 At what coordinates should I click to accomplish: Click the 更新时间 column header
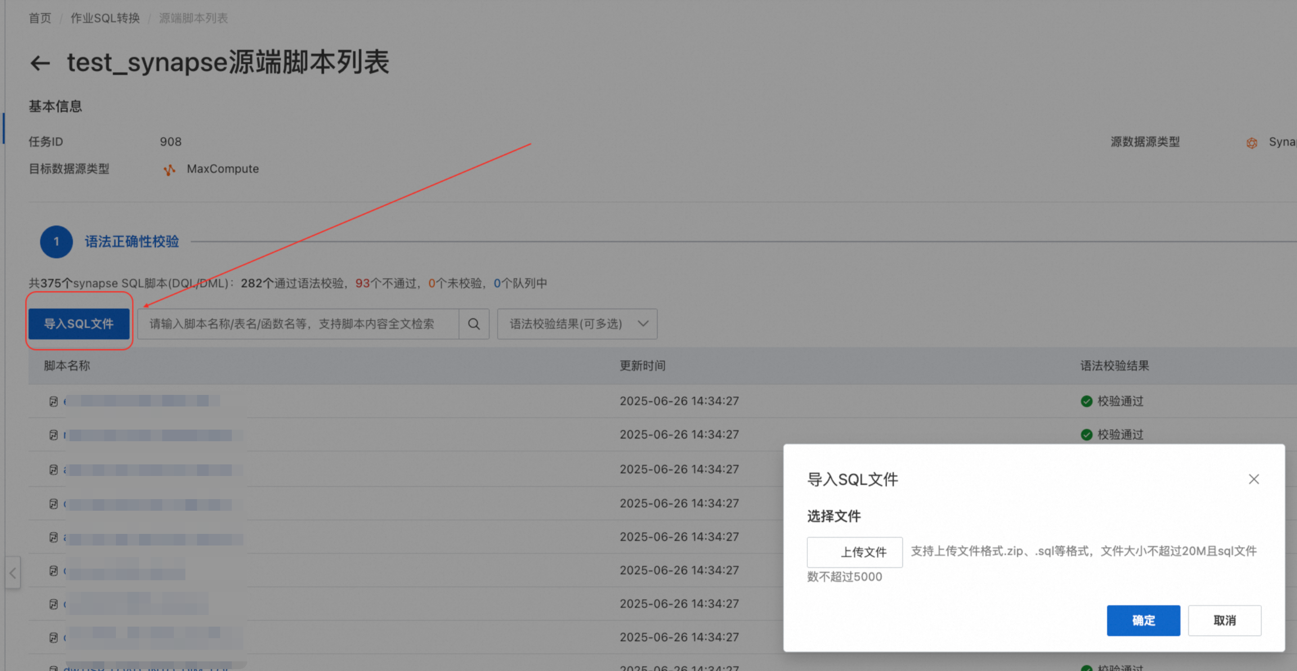pos(642,365)
